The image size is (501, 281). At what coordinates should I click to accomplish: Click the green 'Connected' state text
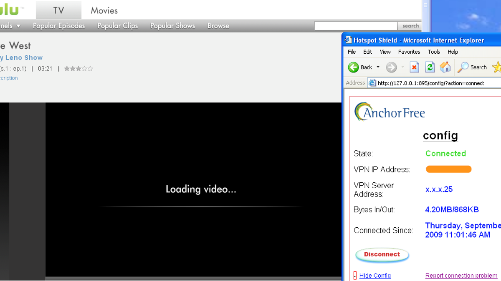click(x=445, y=154)
